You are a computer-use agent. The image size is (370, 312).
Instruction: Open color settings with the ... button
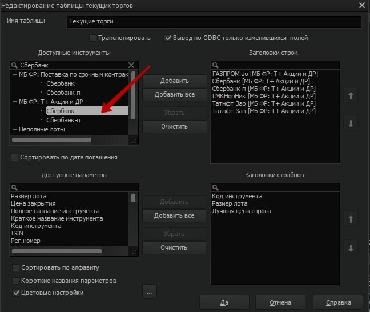coord(150,292)
